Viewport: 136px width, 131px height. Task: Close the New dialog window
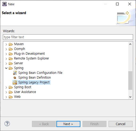click(x=130, y=4)
